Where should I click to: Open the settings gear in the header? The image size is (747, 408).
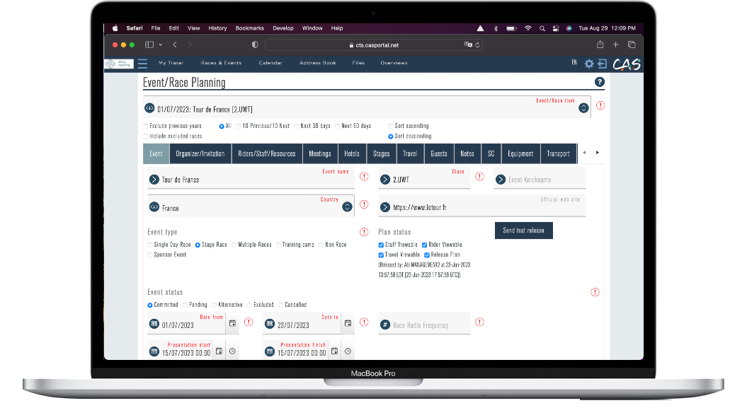point(589,64)
